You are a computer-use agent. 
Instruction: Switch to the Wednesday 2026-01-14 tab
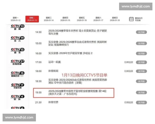tap(49, 19)
